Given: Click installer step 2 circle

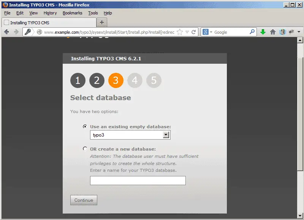Looking at the screenshot, I should pyautogui.click(x=97, y=80).
